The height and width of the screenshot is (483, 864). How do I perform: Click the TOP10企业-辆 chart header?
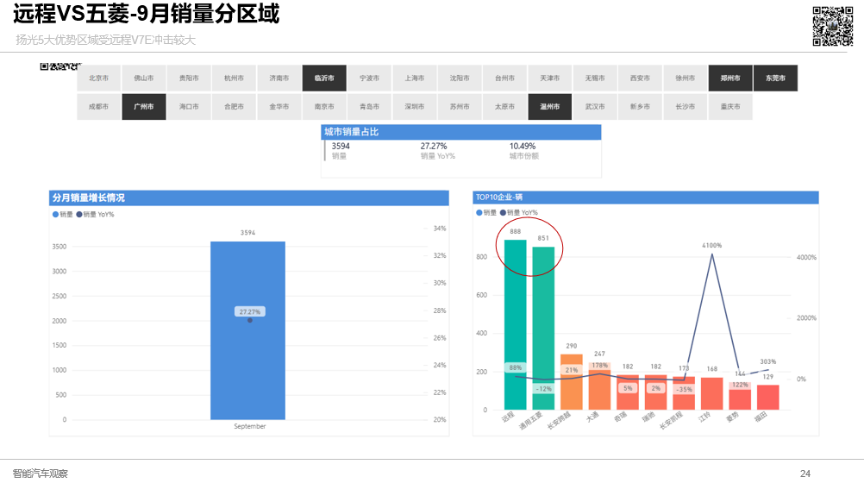coord(646,197)
